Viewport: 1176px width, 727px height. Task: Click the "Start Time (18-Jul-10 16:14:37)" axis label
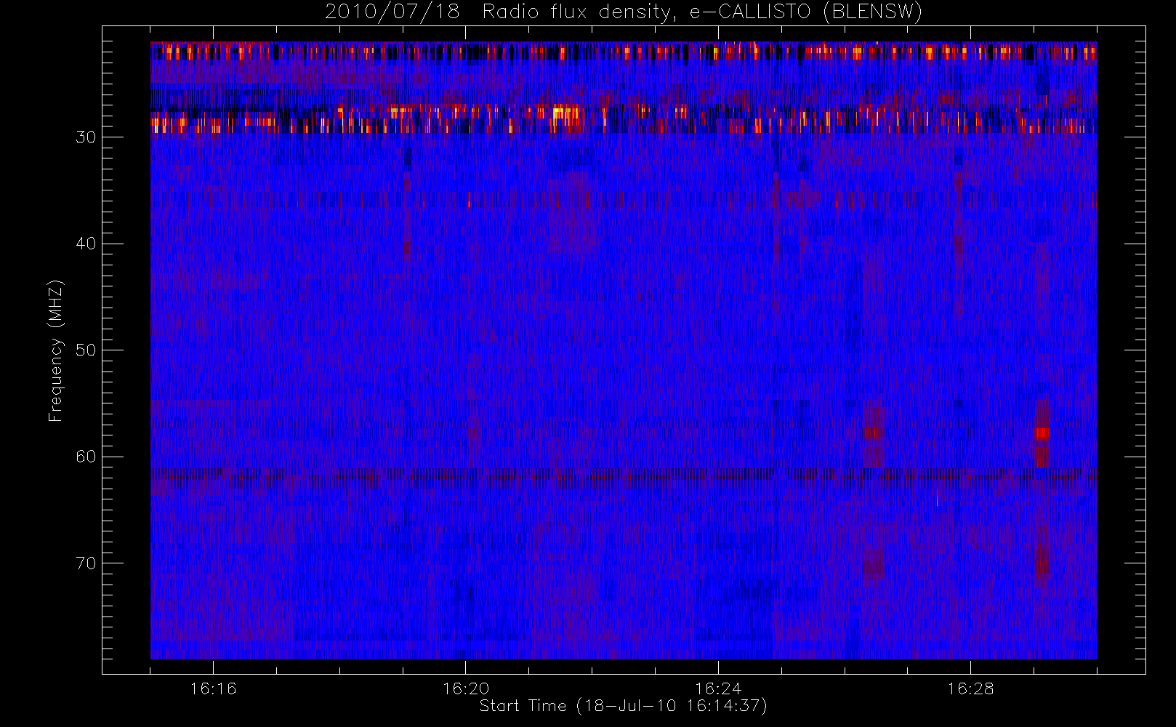point(624,706)
